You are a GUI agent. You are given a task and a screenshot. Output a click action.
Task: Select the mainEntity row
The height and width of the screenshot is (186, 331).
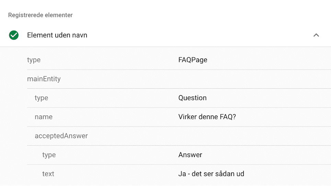coord(179,79)
